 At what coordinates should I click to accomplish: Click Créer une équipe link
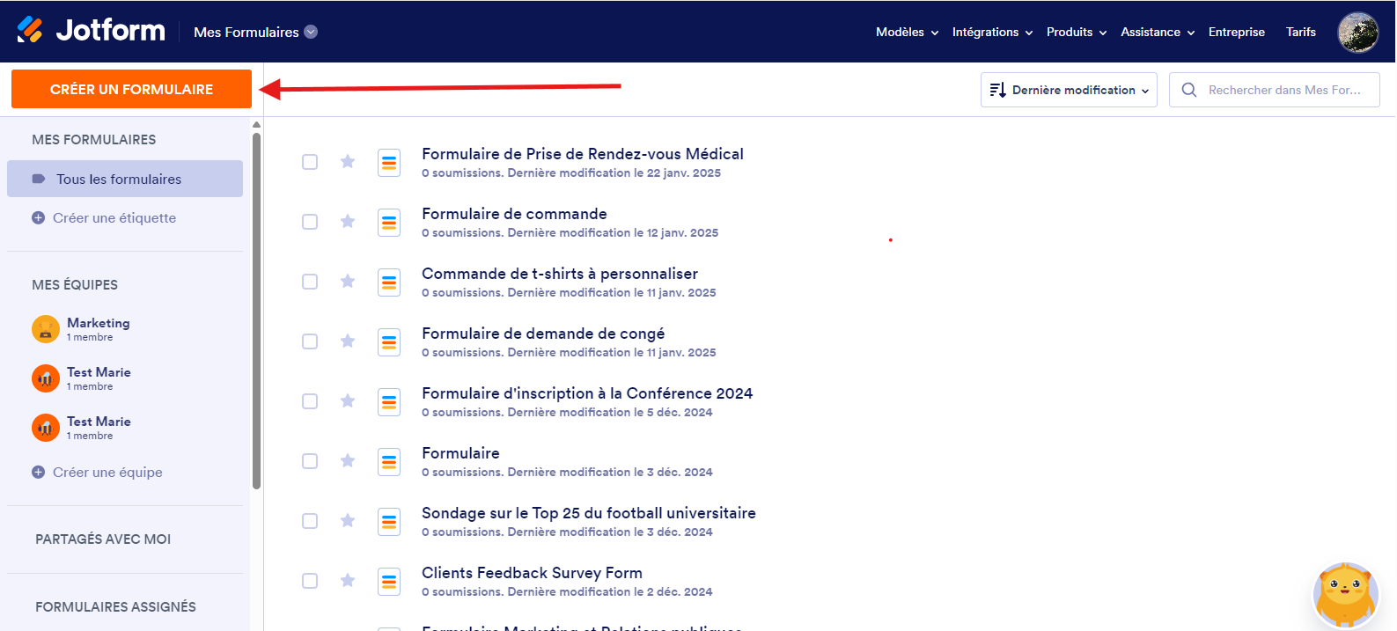pyautogui.click(x=107, y=472)
